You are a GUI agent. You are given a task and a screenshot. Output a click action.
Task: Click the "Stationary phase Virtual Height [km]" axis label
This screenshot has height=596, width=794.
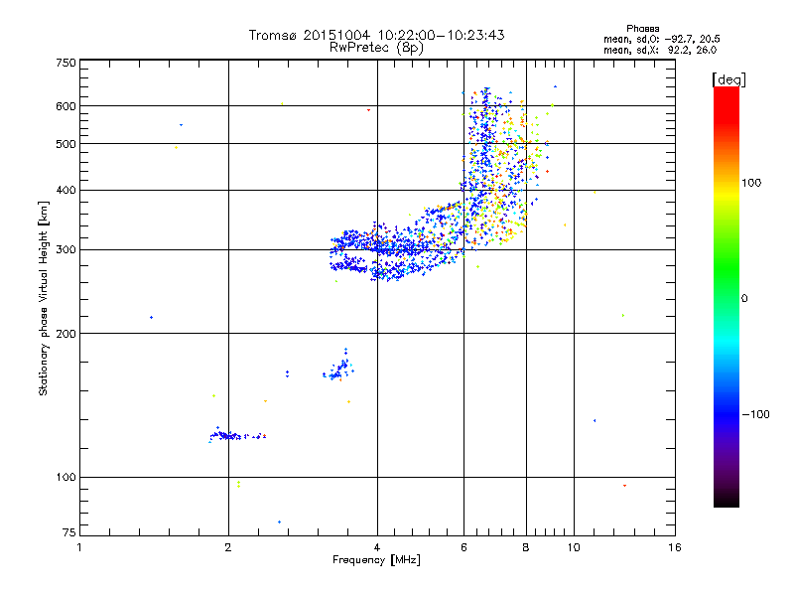coord(44,298)
